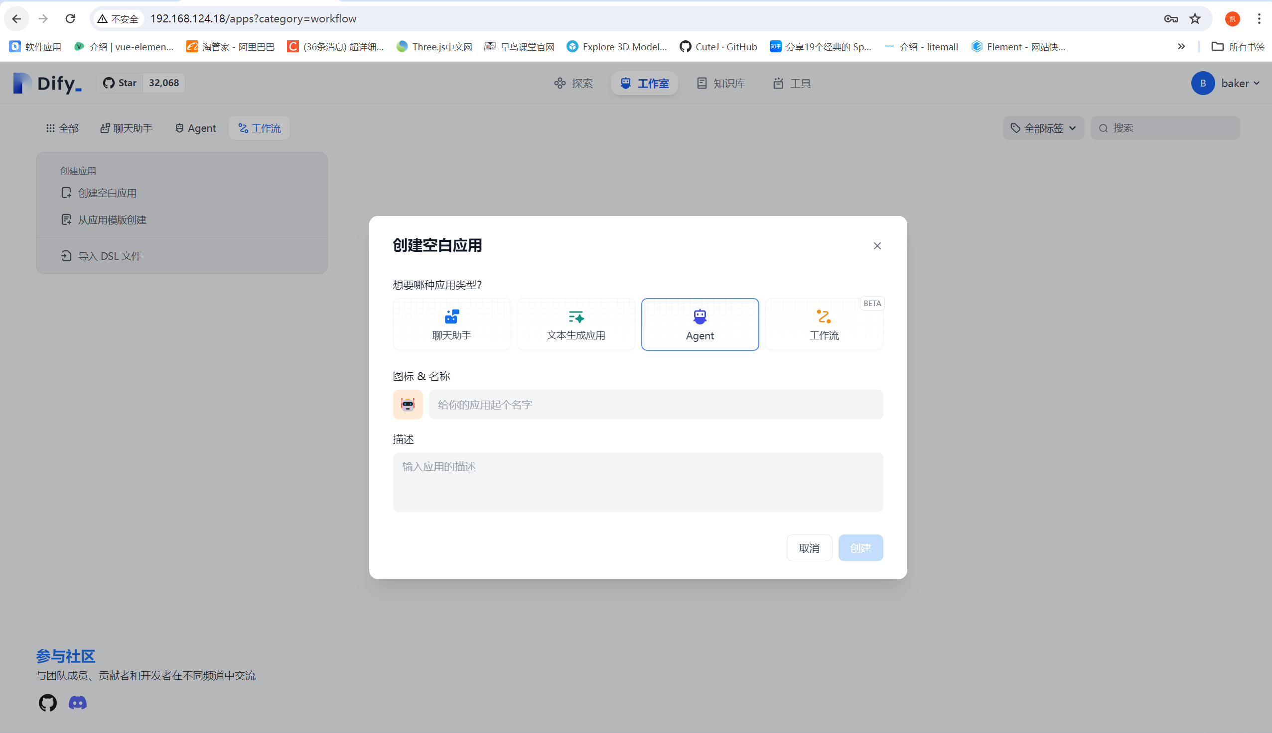Expand hidden bookmarks overflow chevron
Image resolution: width=1272 pixels, height=733 pixels.
(x=1181, y=47)
